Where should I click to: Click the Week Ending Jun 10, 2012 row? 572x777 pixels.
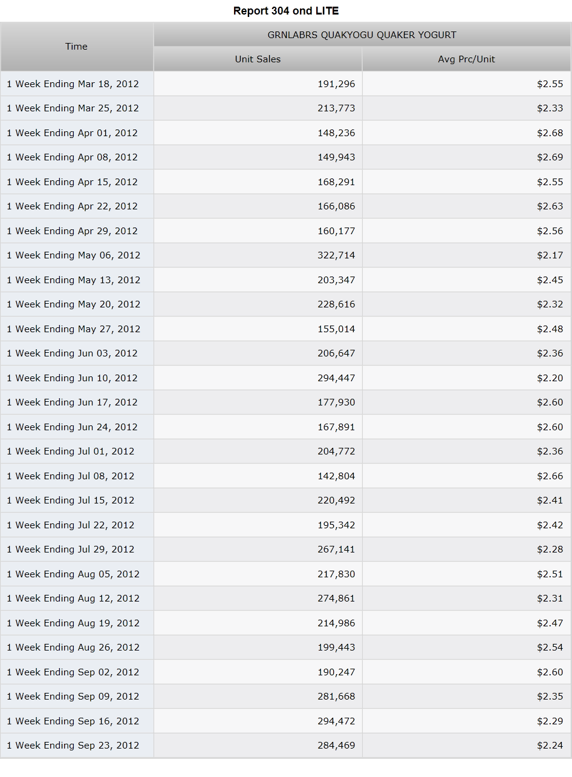pos(286,378)
